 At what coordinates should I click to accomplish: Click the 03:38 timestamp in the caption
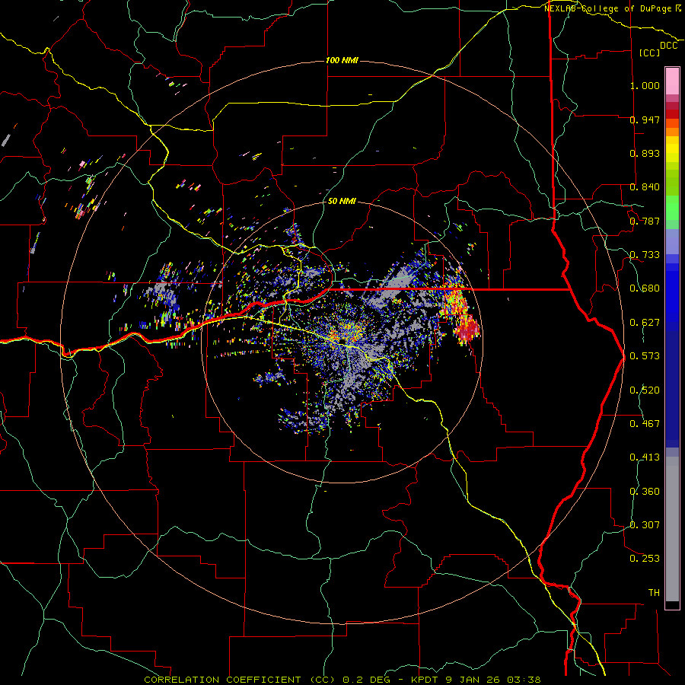524,680
